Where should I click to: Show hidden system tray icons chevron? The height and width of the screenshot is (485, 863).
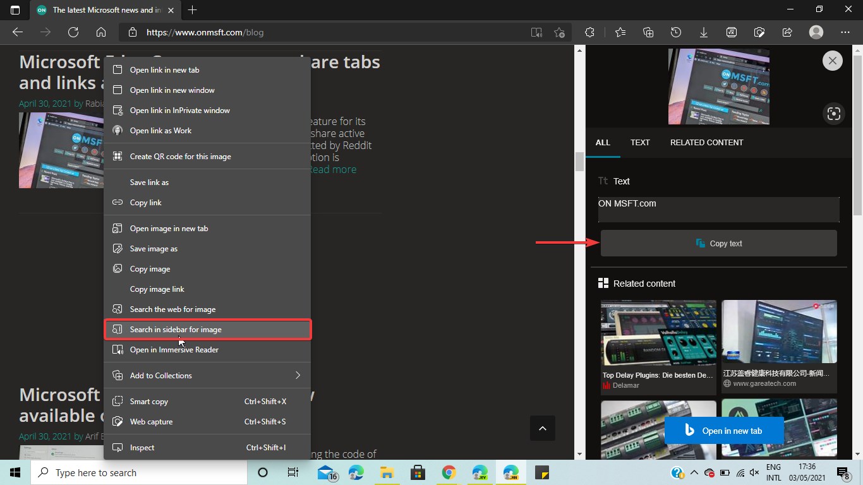pos(694,472)
